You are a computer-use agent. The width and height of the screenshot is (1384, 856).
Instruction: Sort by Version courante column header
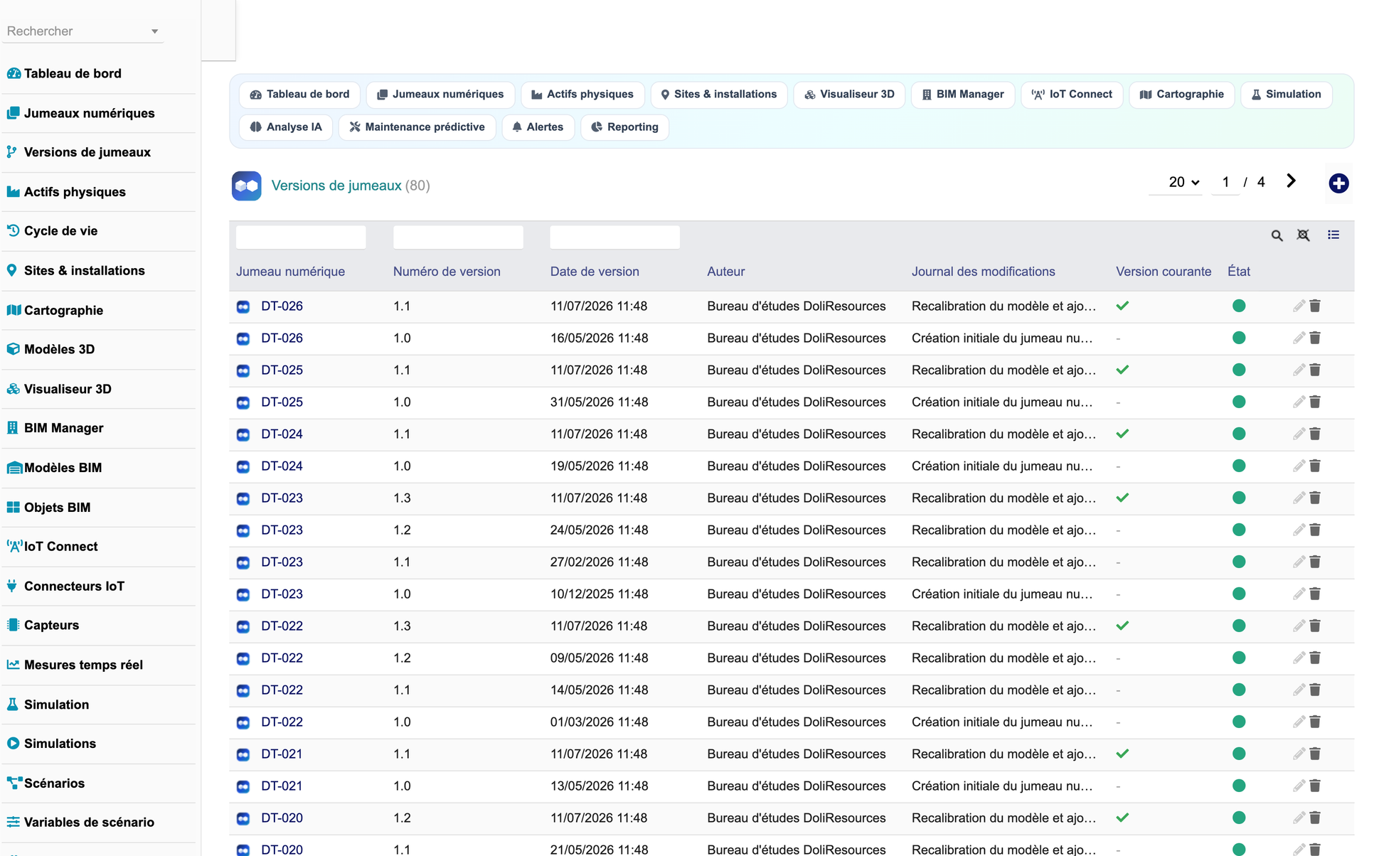coord(1163,272)
